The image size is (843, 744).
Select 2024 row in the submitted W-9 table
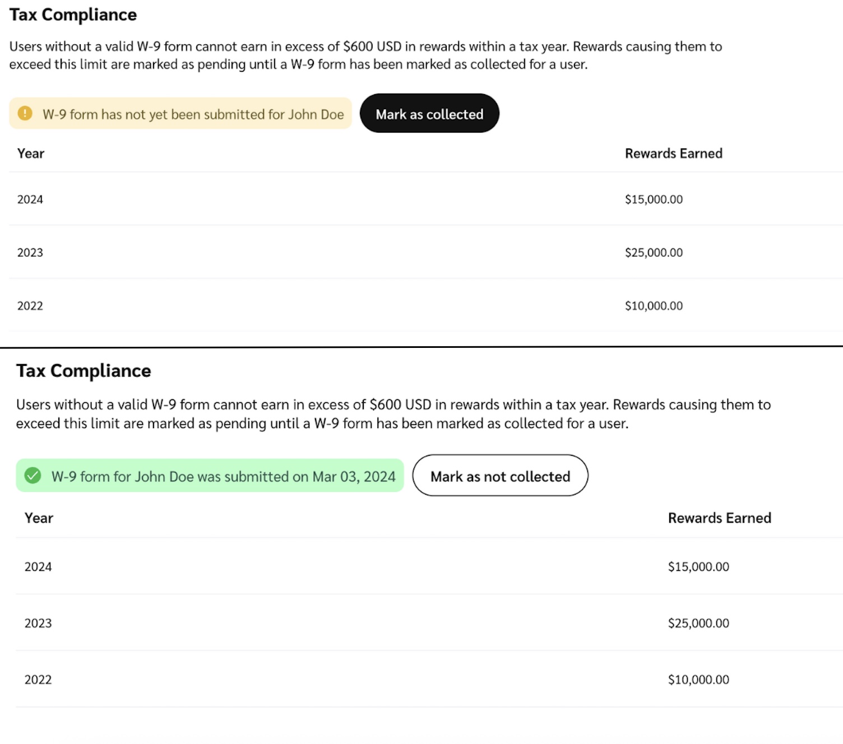38,567
